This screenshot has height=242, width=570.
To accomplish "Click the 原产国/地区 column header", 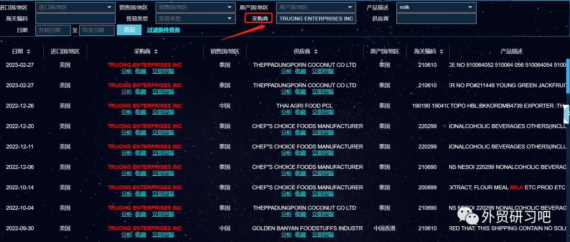I will pyautogui.click(x=385, y=52).
